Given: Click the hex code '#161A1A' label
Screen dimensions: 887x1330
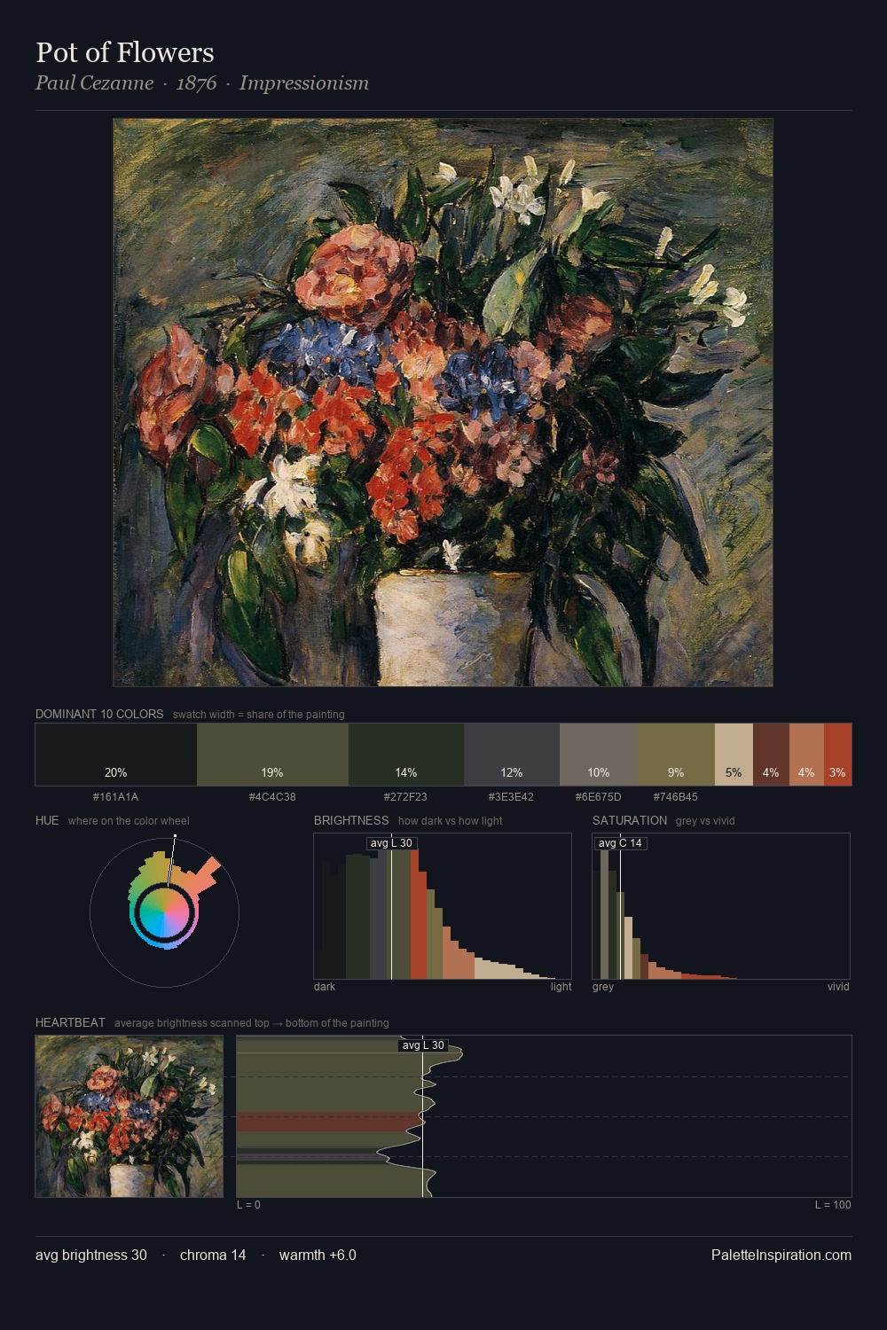Looking at the screenshot, I should [115, 796].
